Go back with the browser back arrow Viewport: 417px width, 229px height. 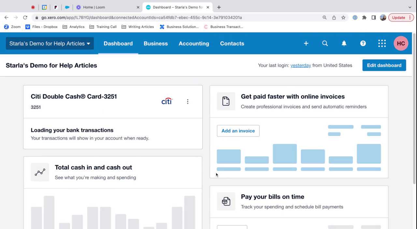[7, 18]
